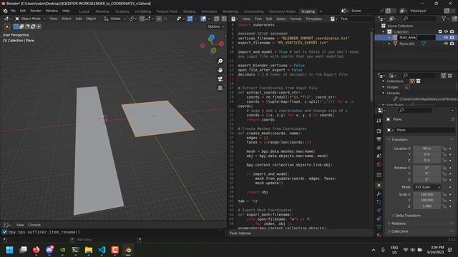
Task: Click the blue Z axis on navigation gizmo
Action: [x=212, y=37]
